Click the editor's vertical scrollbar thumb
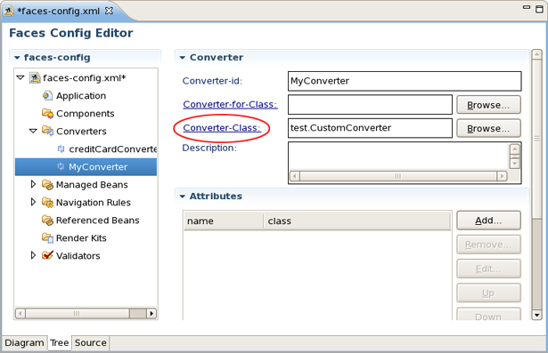 click(x=536, y=139)
